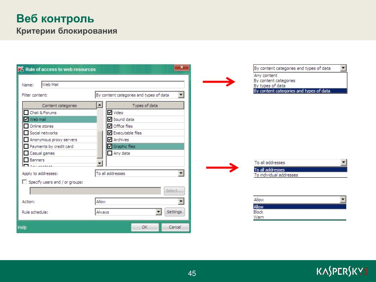Image resolution: width=376 pixels, height=282 pixels.
Task: Click the Types of data column header
Action: 145,105
